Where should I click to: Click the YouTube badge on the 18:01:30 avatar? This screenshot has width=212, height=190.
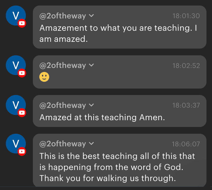point(22,23)
